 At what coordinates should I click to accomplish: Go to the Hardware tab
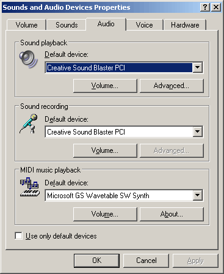[185, 25]
